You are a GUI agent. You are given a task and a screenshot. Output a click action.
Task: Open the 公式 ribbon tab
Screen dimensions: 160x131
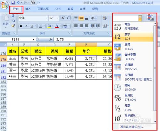58,9
